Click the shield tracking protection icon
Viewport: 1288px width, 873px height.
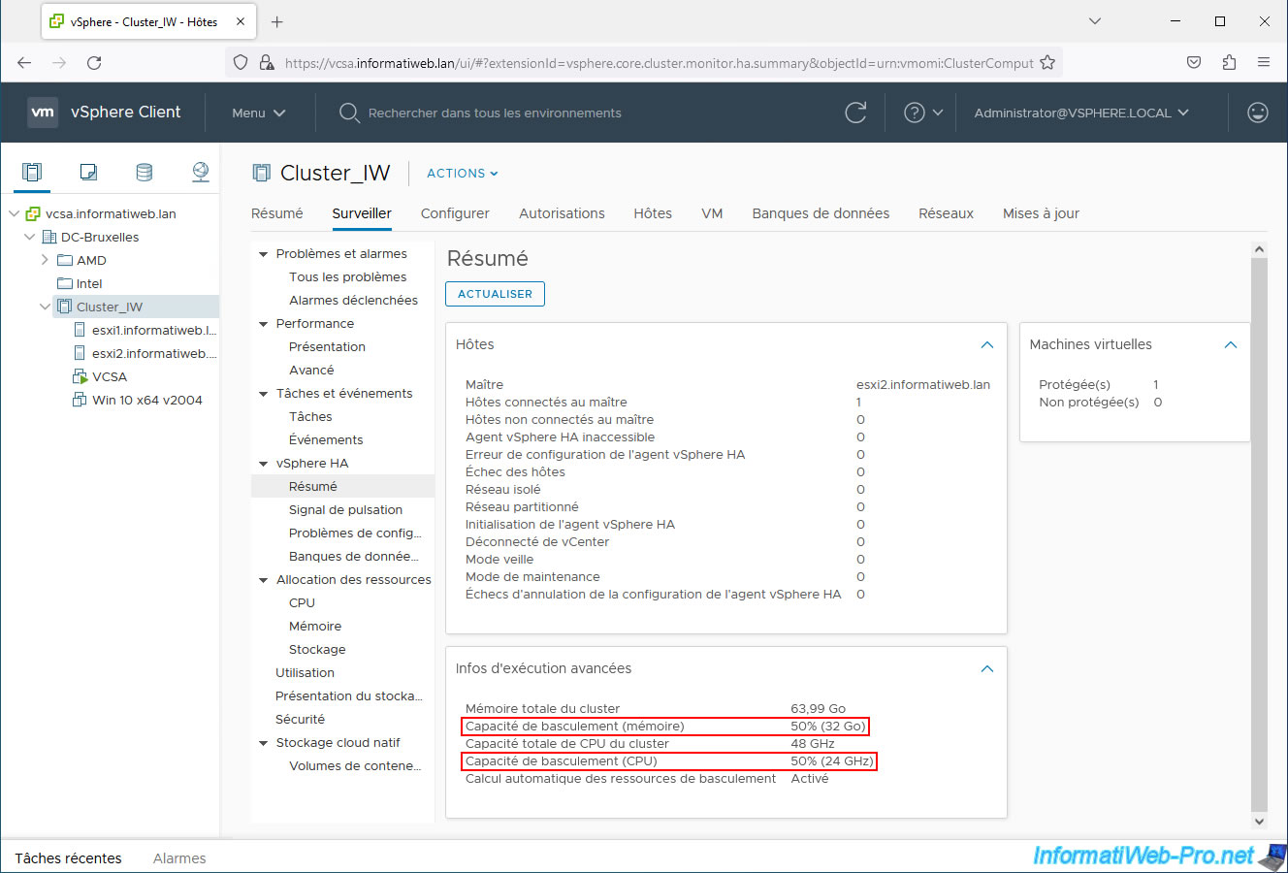click(x=241, y=63)
